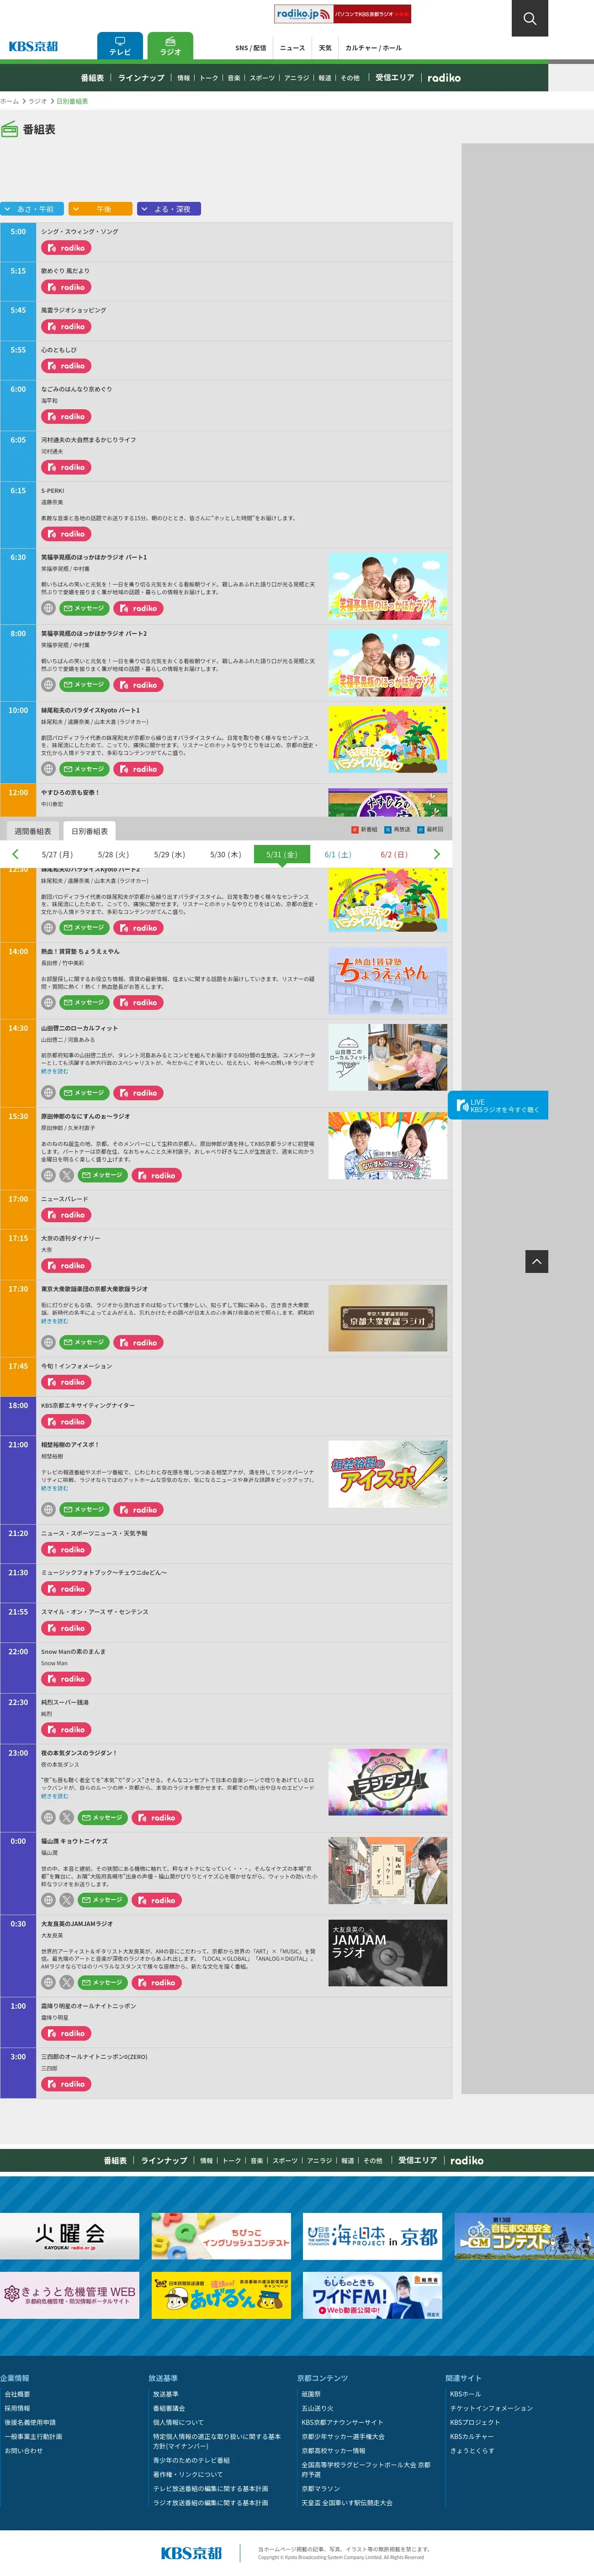Open 6:30 ほっかほかラジオ program thumbnail
Image resolution: width=594 pixels, height=2576 pixels.
(388, 586)
